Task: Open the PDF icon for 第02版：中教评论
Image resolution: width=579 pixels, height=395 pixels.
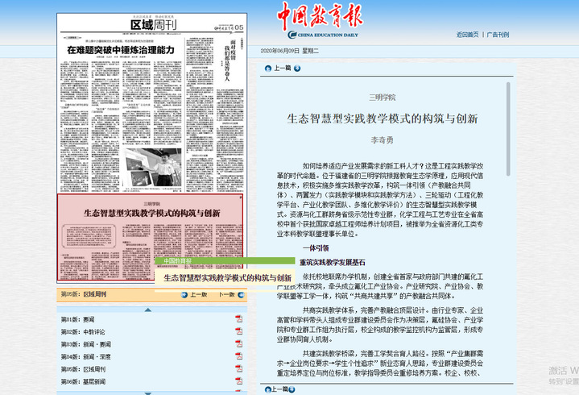Action: click(x=239, y=331)
